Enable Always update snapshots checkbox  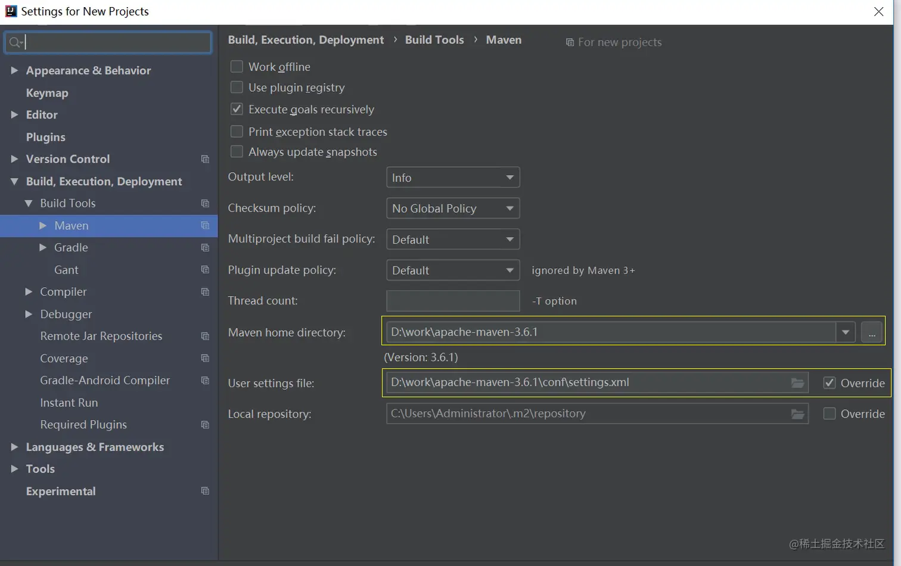[237, 151]
